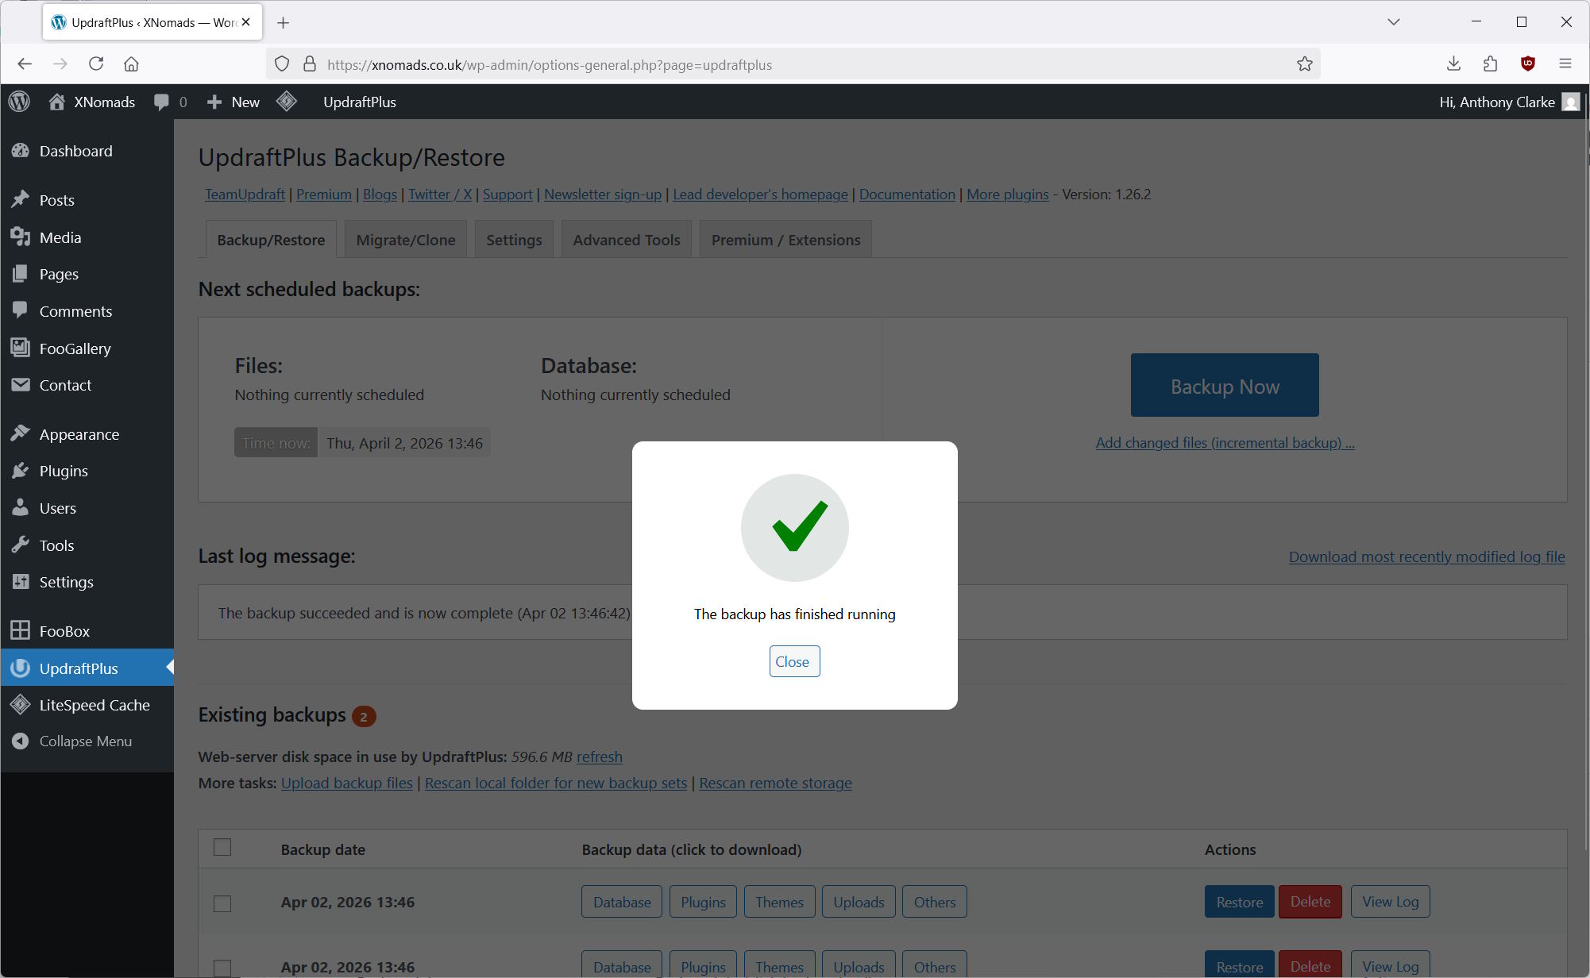This screenshot has height=978, width=1590.
Task: Reload the page with the refresh icon
Action: pos(96,64)
